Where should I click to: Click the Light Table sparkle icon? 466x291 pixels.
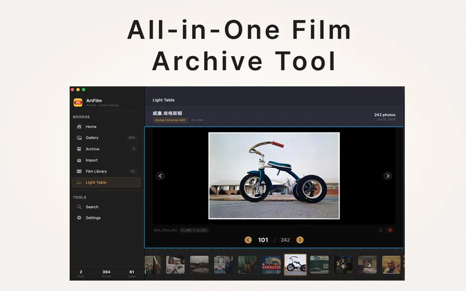[79, 182]
